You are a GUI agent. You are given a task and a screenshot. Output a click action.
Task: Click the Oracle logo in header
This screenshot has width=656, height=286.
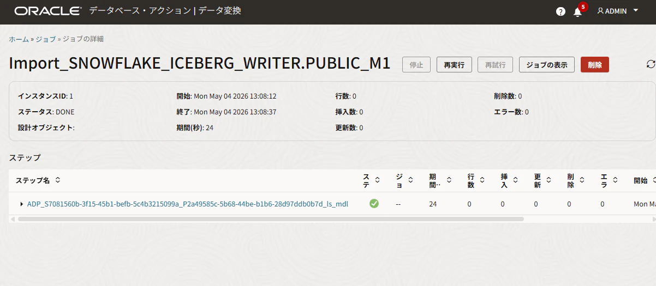pyautogui.click(x=48, y=11)
